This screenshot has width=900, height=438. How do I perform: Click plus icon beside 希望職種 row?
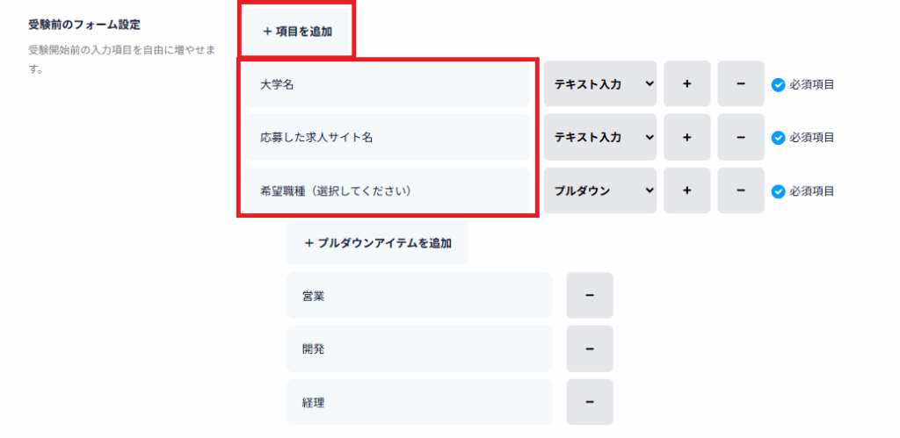(x=687, y=190)
